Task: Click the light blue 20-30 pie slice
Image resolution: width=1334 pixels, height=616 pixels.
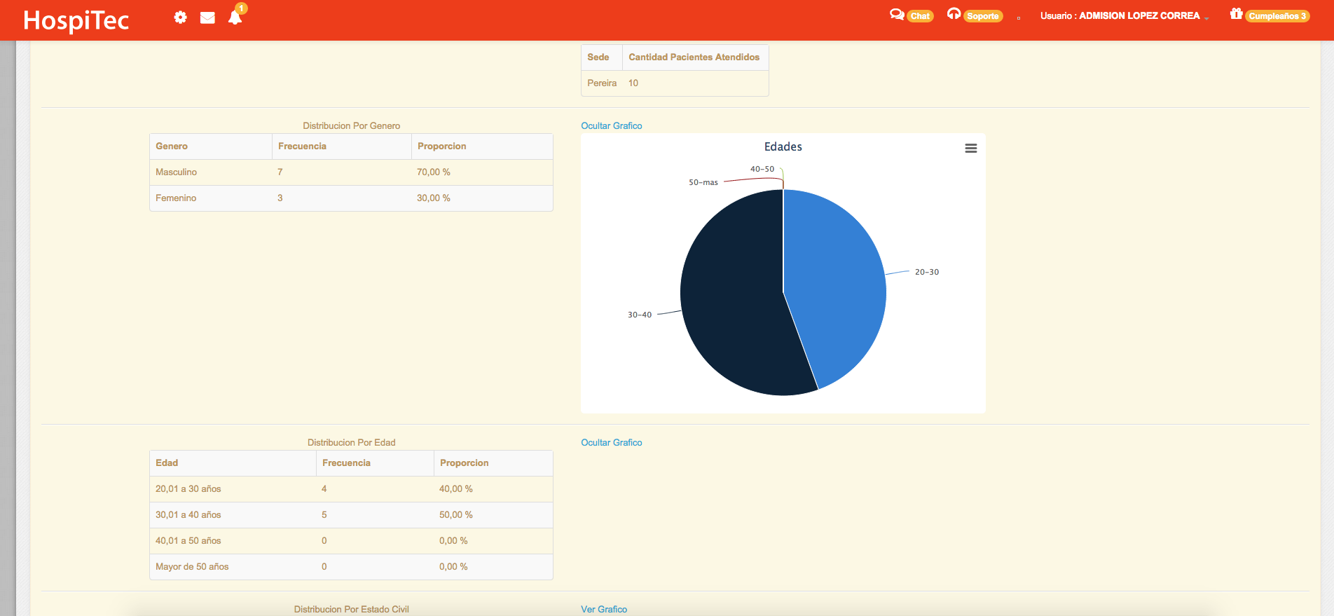Action: (834, 280)
